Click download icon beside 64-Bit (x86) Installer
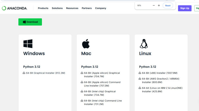The image size is (199, 111). pyautogui.click(x=140, y=73)
